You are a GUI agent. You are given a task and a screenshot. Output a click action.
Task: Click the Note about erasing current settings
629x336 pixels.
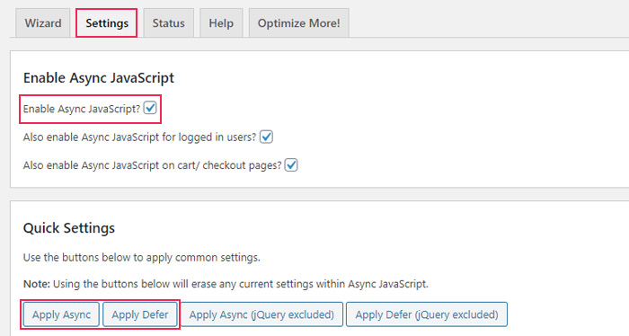click(226, 284)
